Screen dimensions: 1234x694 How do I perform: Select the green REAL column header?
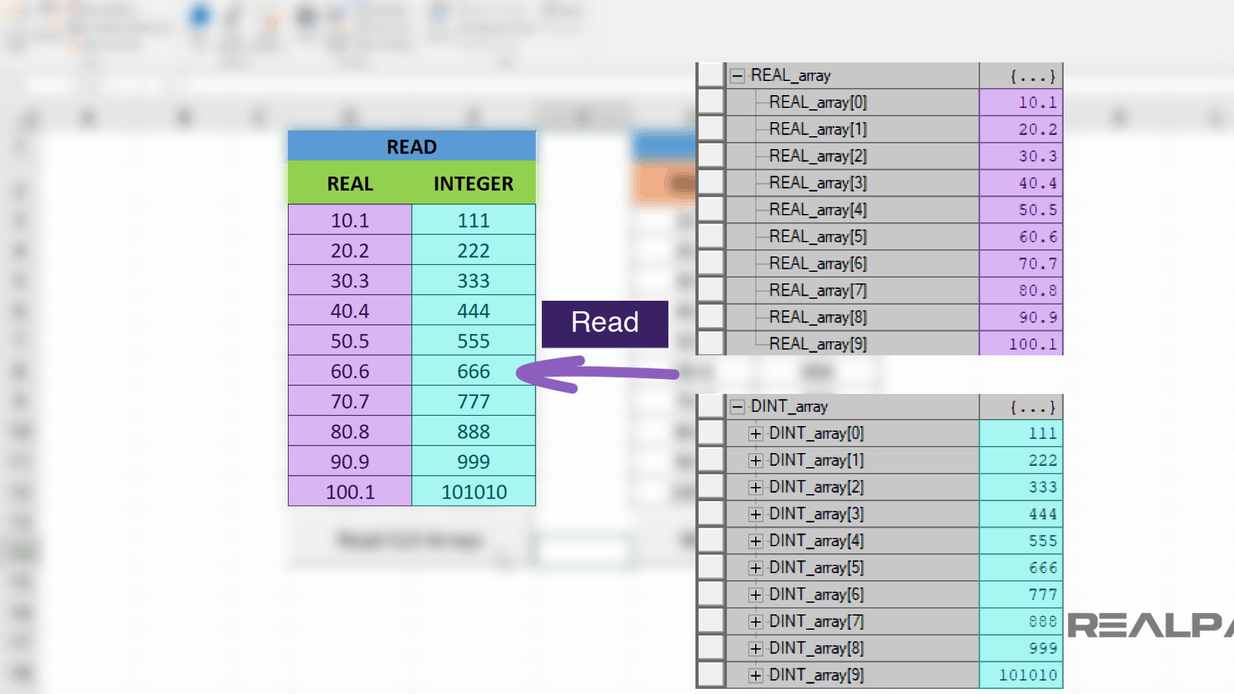(349, 184)
